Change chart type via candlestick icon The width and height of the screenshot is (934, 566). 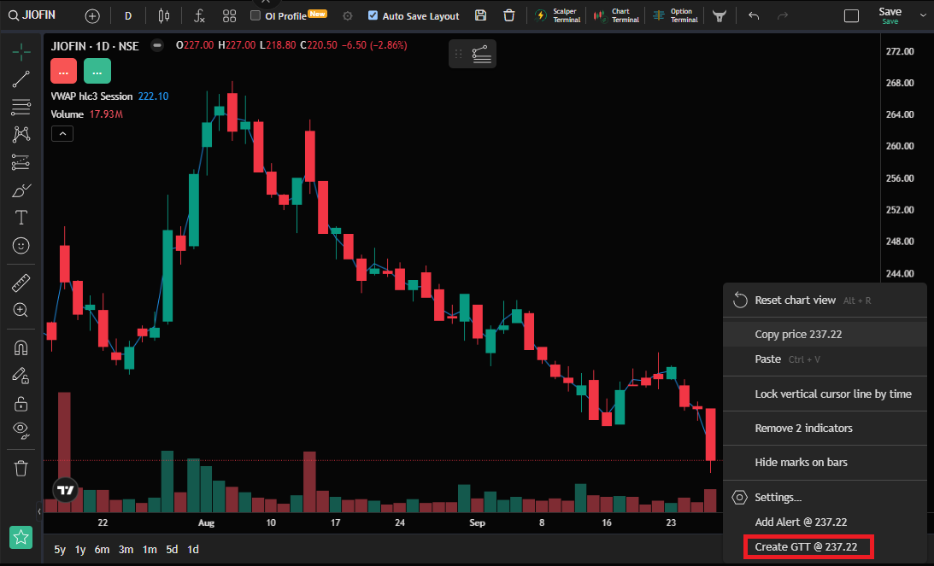(x=164, y=16)
